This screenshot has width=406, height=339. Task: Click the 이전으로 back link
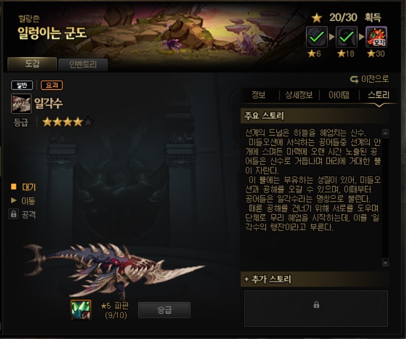(369, 79)
